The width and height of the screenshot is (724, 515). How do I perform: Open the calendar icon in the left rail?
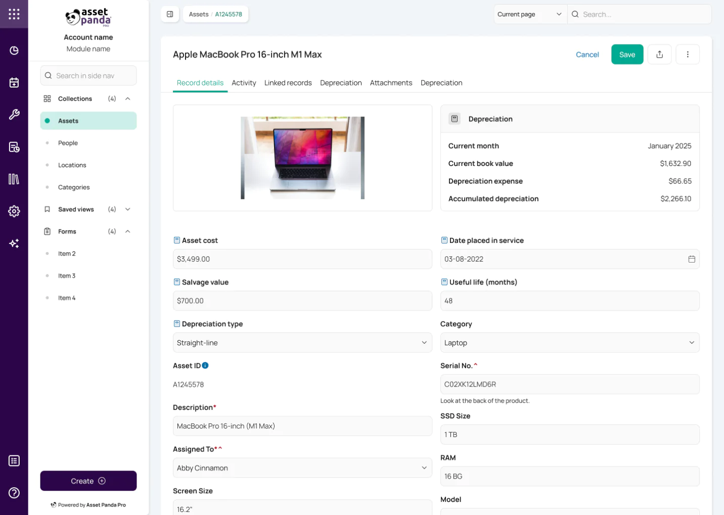(14, 82)
